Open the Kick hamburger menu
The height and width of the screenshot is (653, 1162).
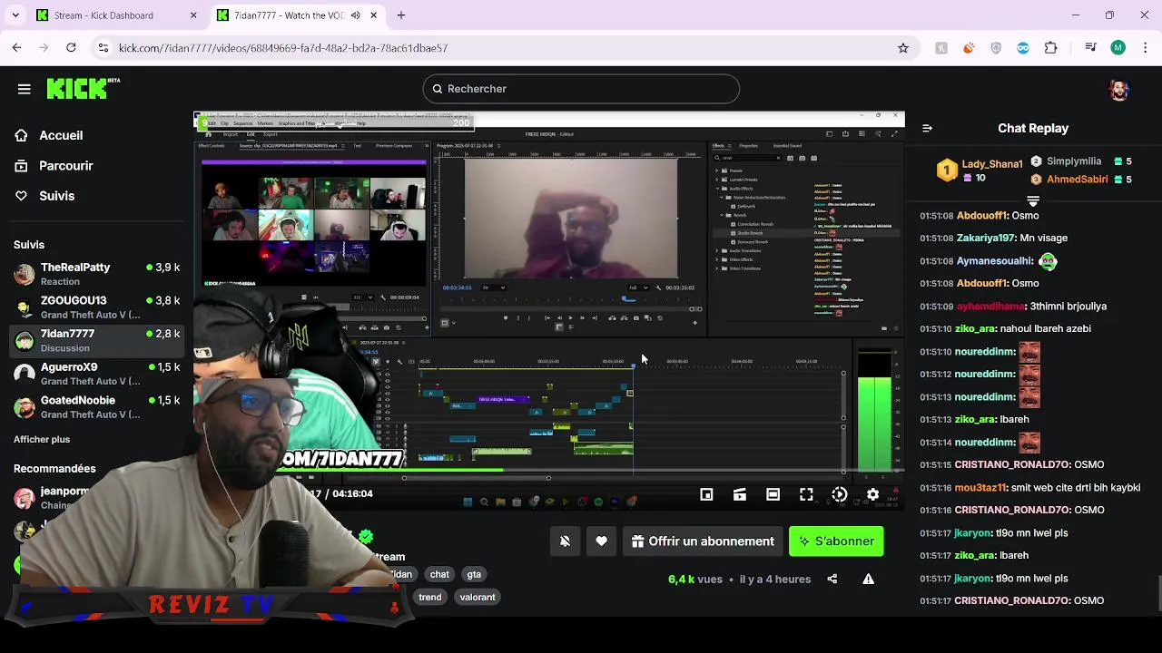click(x=25, y=89)
